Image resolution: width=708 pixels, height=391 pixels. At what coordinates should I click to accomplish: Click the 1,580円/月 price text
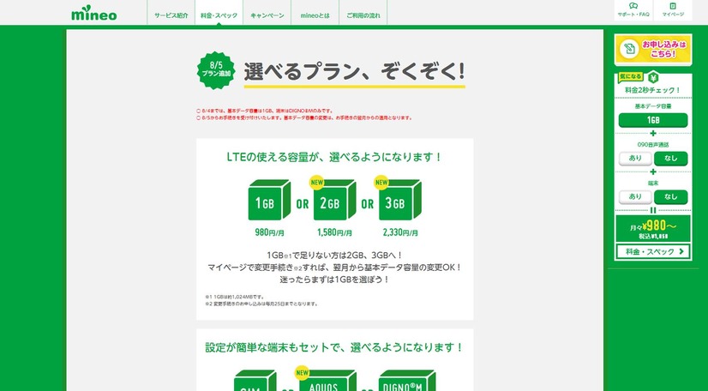pyautogui.click(x=334, y=232)
